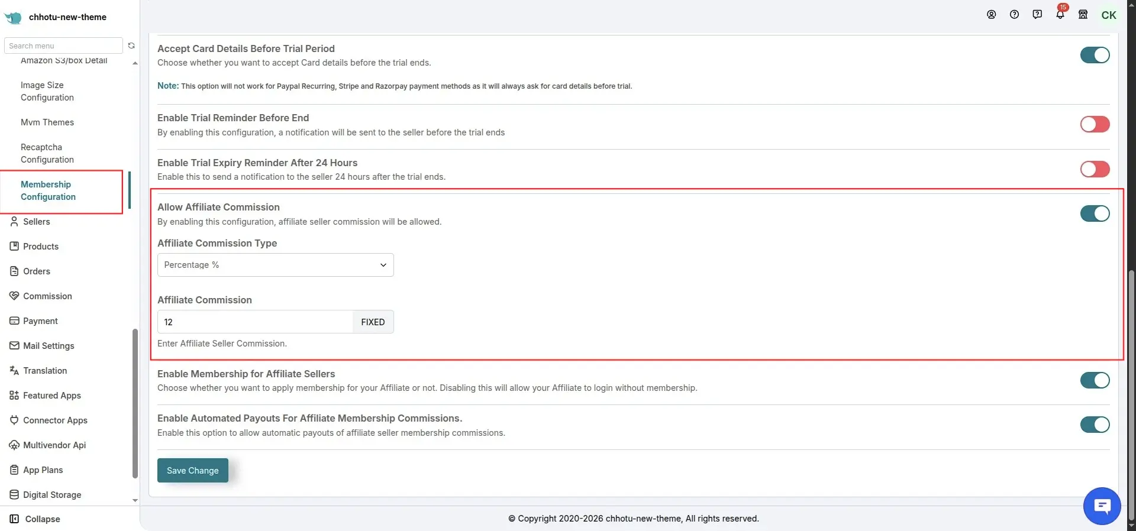Toggle Automated Payouts For Affiliate Membership Commissions

(1095, 425)
